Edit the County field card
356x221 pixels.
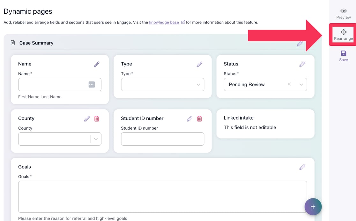87,119
